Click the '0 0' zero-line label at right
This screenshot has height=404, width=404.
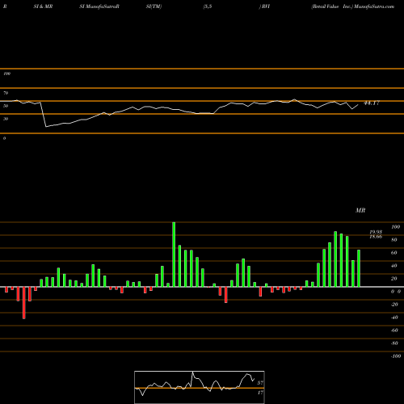pos(396,292)
